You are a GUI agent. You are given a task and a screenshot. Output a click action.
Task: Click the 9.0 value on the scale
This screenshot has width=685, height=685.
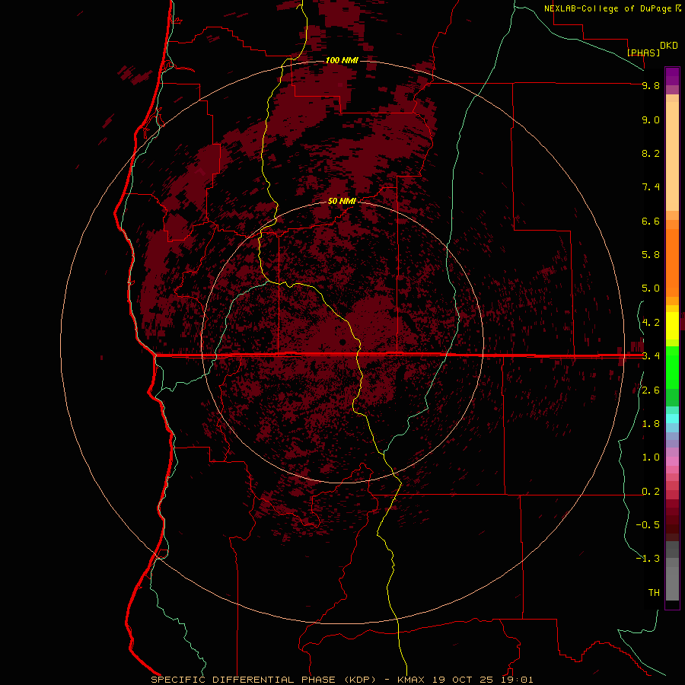click(651, 119)
